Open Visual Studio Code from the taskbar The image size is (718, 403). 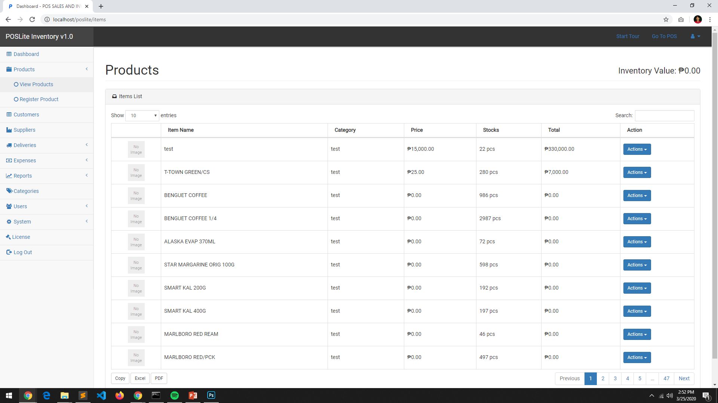click(x=101, y=396)
